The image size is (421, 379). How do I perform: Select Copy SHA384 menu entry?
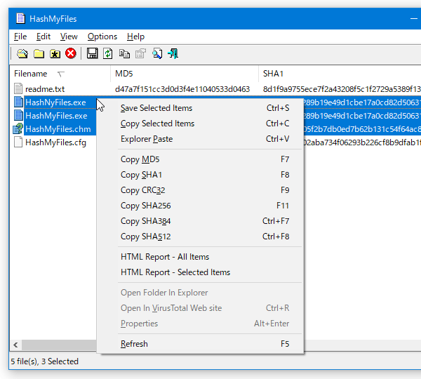200,221
